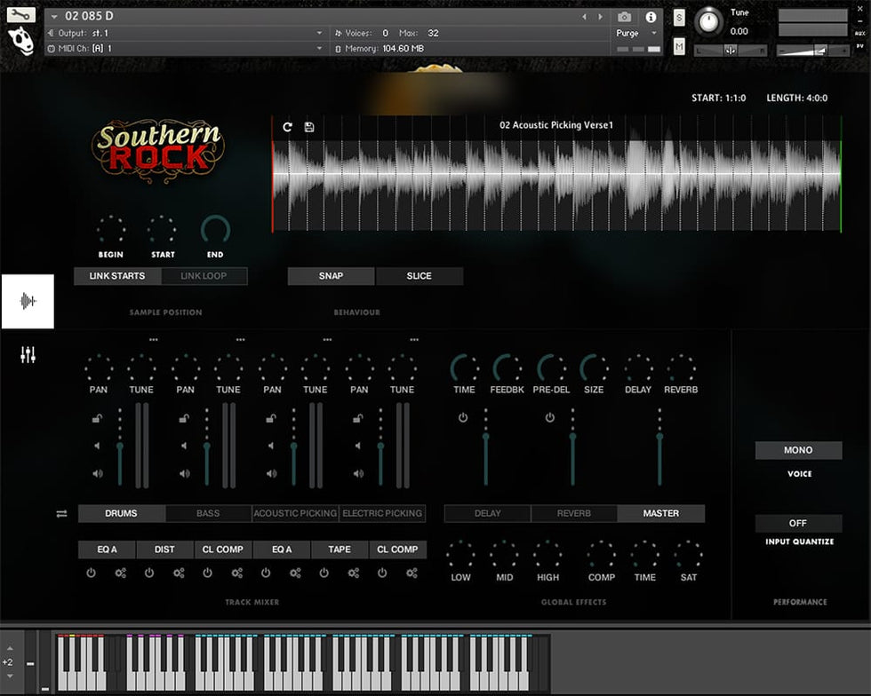871x696 pixels.
Task: Switch to the REVERB effects tab
Action: click(x=574, y=513)
